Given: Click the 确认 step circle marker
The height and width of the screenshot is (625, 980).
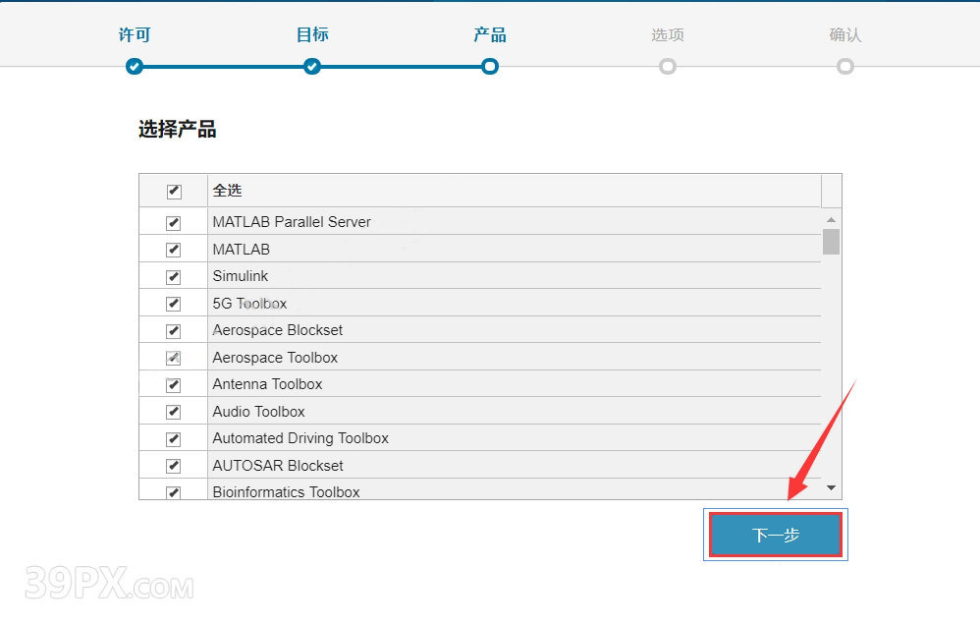Looking at the screenshot, I should click(x=845, y=66).
